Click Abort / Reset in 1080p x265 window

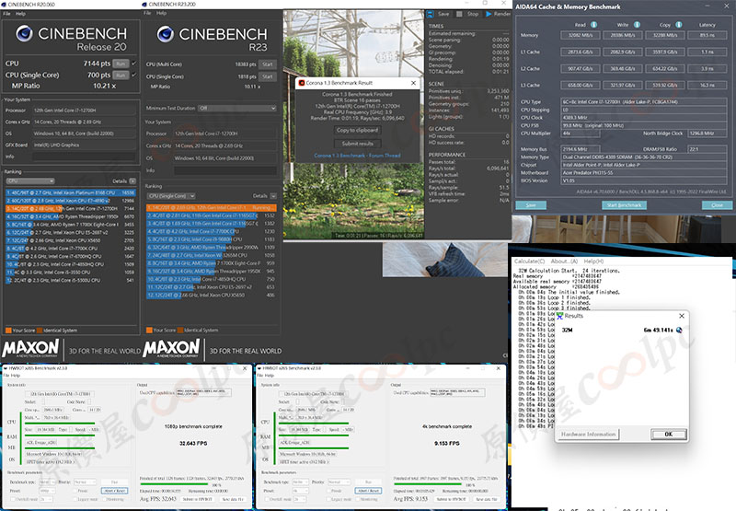[114, 491]
